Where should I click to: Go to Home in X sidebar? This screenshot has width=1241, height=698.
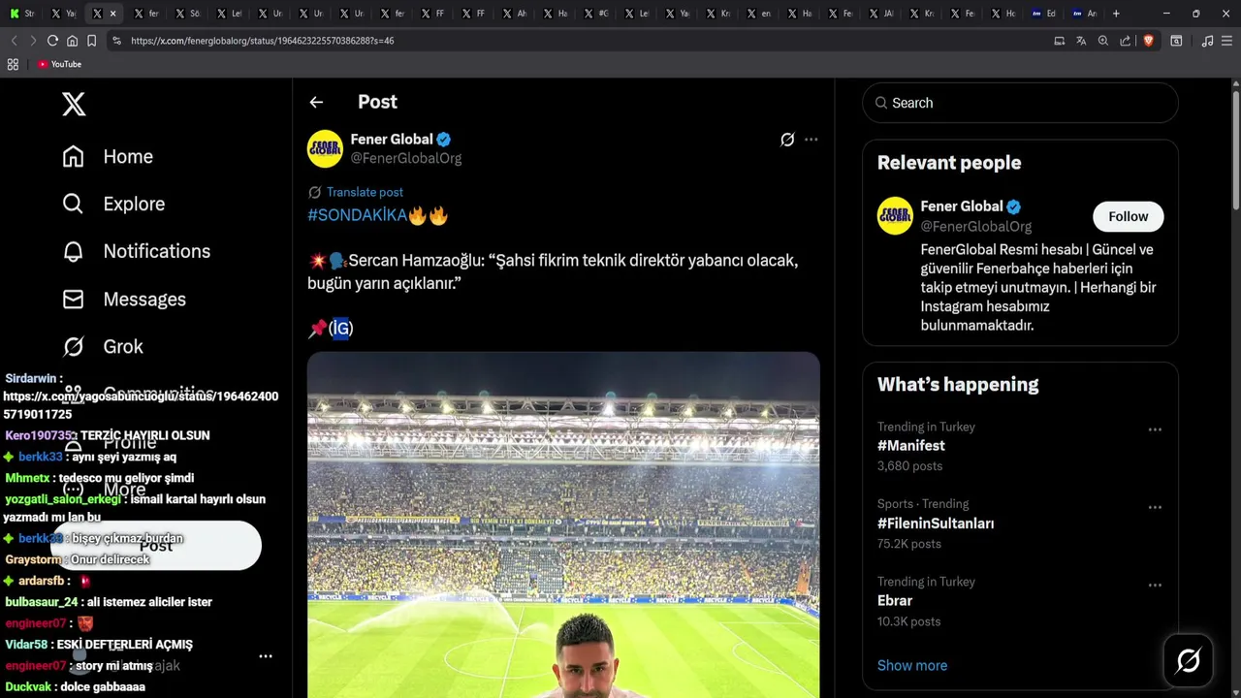(108, 156)
